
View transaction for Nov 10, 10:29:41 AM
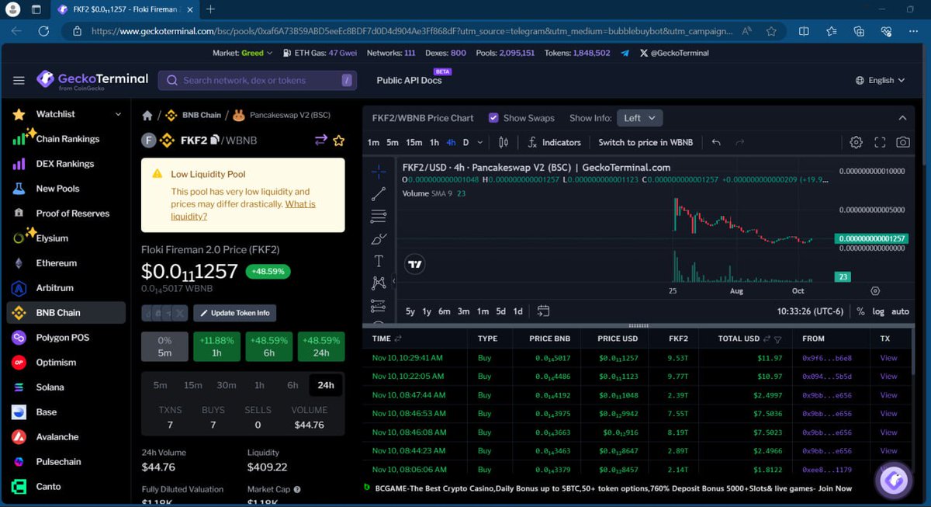(x=888, y=358)
